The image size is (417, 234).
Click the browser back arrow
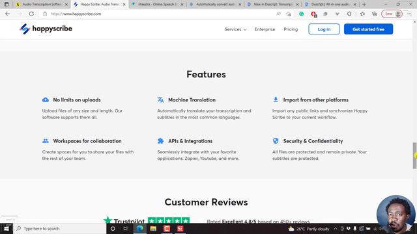[7, 14]
